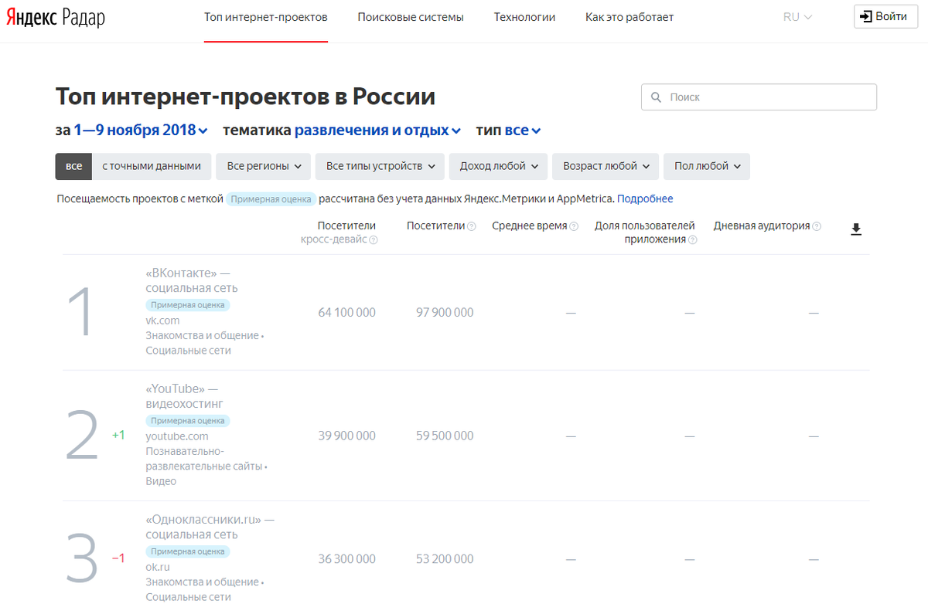
Task: Click the Видео category under YouTube
Action: pos(161,481)
